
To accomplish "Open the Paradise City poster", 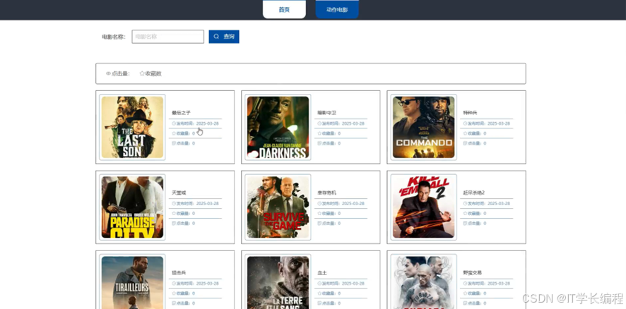I will tap(132, 207).
